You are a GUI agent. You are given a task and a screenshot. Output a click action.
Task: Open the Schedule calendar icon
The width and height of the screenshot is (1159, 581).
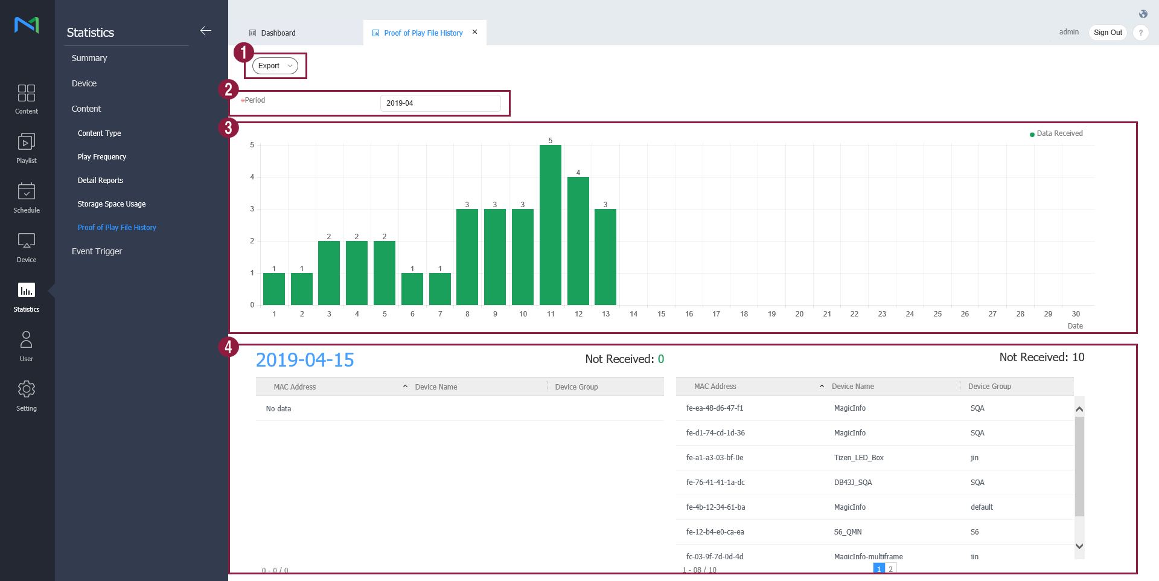click(x=27, y=193)
